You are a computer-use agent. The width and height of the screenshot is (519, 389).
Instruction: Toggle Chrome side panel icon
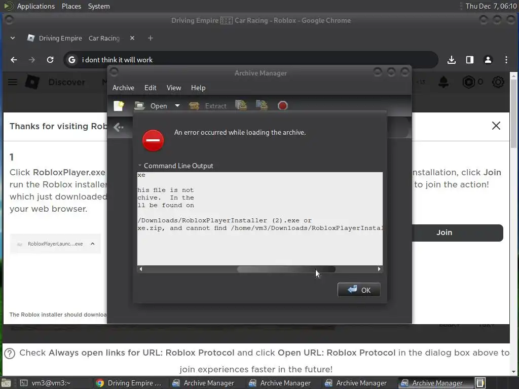pyautogui.click(x=470, y=60)
